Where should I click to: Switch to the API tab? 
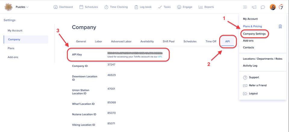coord(228,41)
